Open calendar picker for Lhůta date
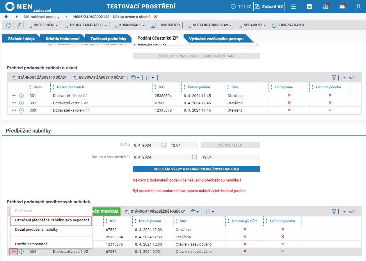This screenshot has height=261, width=366. [163, 145]
